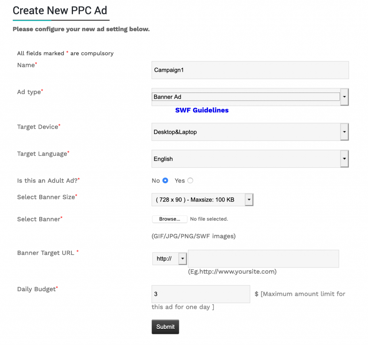Click the 'No file selected.' text
This screenshot has width=368, height=345.
(209, 219)
